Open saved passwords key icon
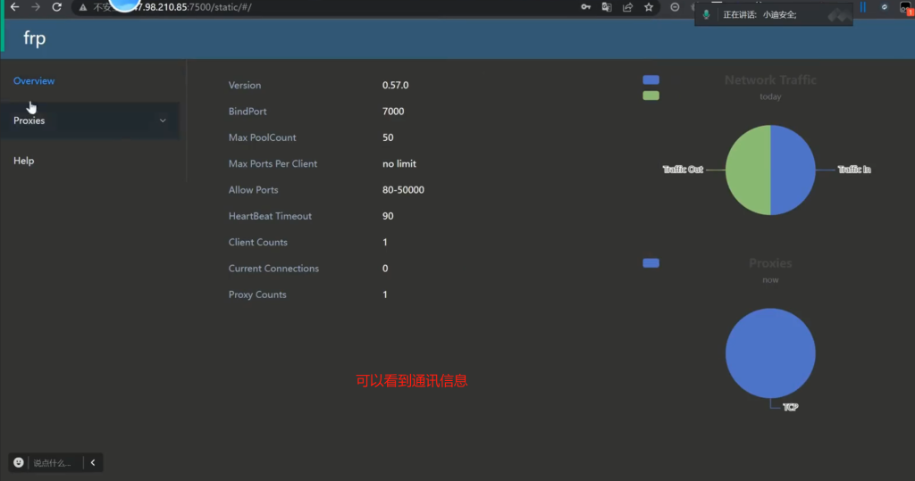The image size is (915, 481). 585,7
